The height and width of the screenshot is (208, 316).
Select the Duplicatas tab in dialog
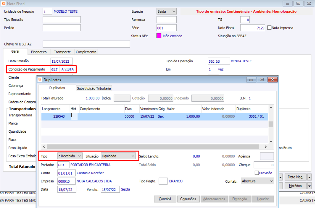pos(57,88)
